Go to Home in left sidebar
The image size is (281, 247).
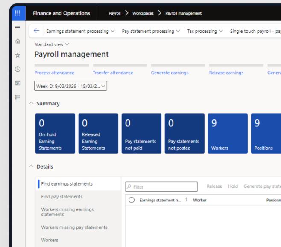pyautogui.click(x=18, y=41)
